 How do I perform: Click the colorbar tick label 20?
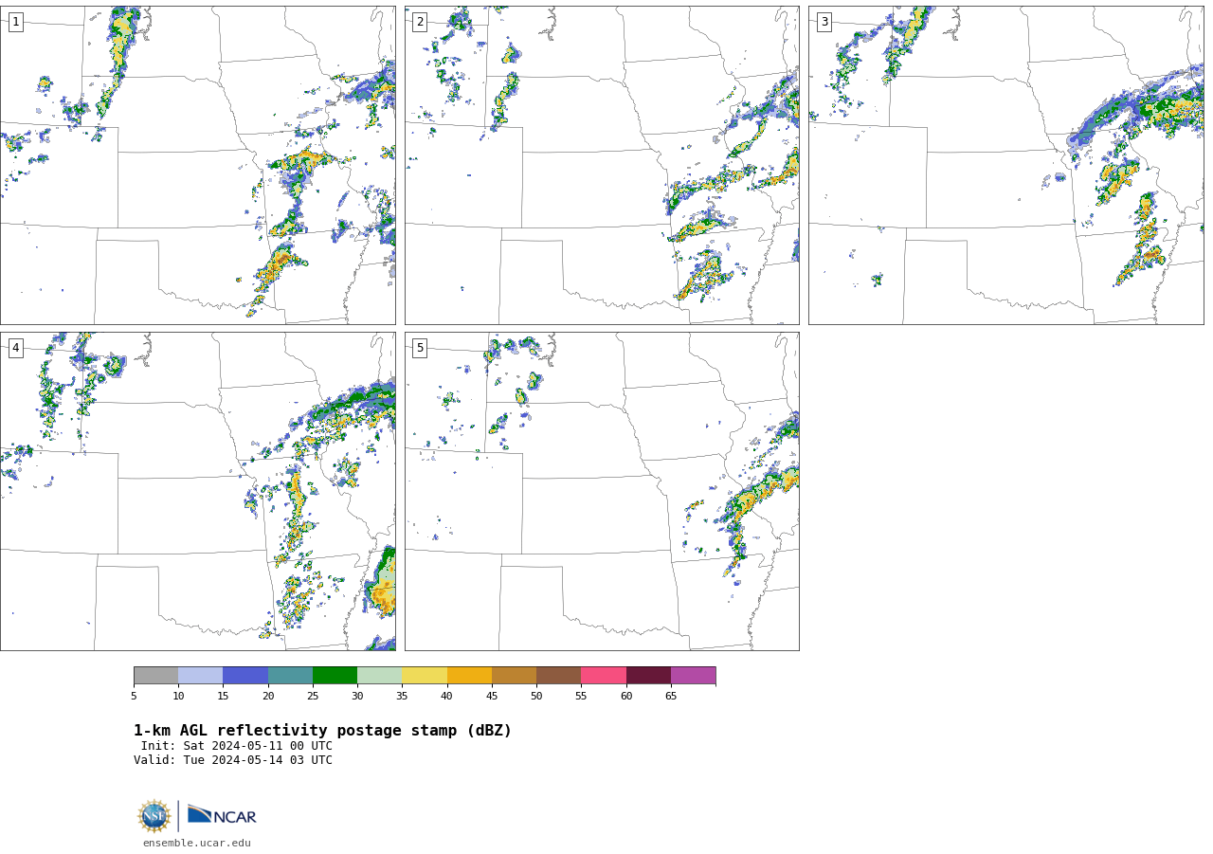pyautogui.click(x=268, y=697)
